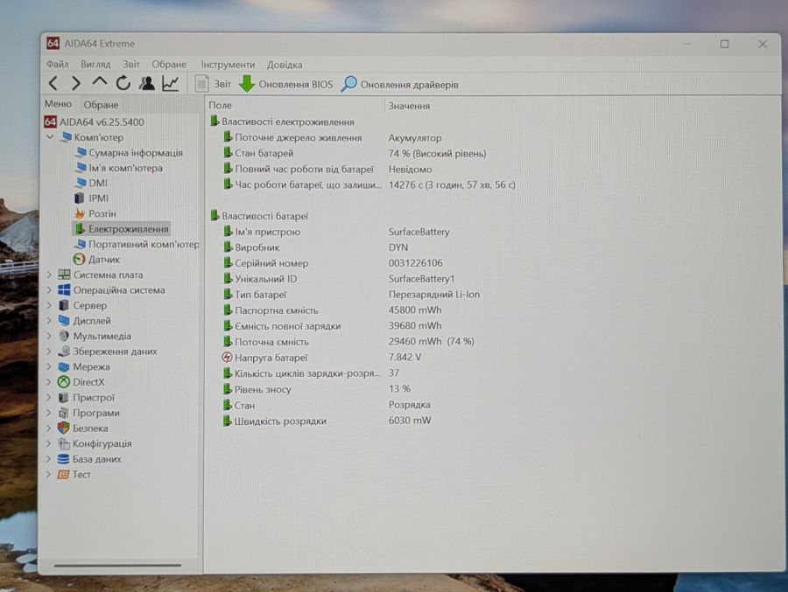Click the user silhouette icon in the toolbar
This screenshot has height=592, width=788.
click(x=147, y=83)
